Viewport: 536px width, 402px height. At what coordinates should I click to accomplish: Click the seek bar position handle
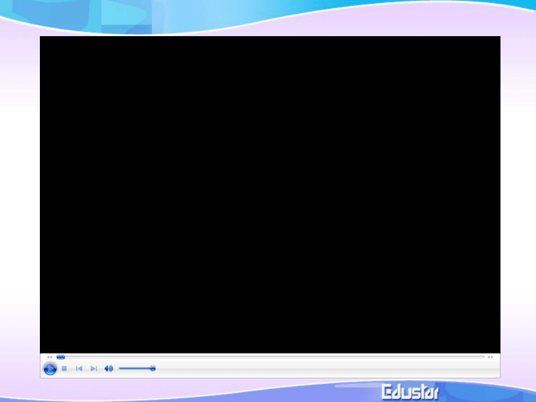61,357
